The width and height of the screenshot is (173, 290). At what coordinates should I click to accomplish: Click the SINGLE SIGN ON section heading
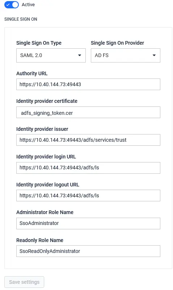[x=21, y=19]
